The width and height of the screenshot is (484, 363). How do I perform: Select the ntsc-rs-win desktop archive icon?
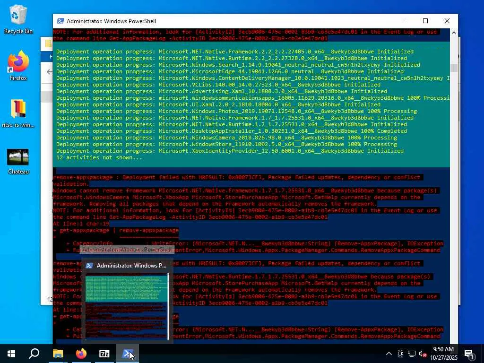pyautogui.click(x=18, y=113)
